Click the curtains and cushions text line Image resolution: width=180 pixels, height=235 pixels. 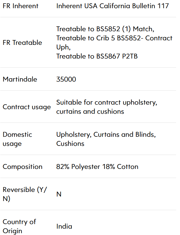coord(90,112)
